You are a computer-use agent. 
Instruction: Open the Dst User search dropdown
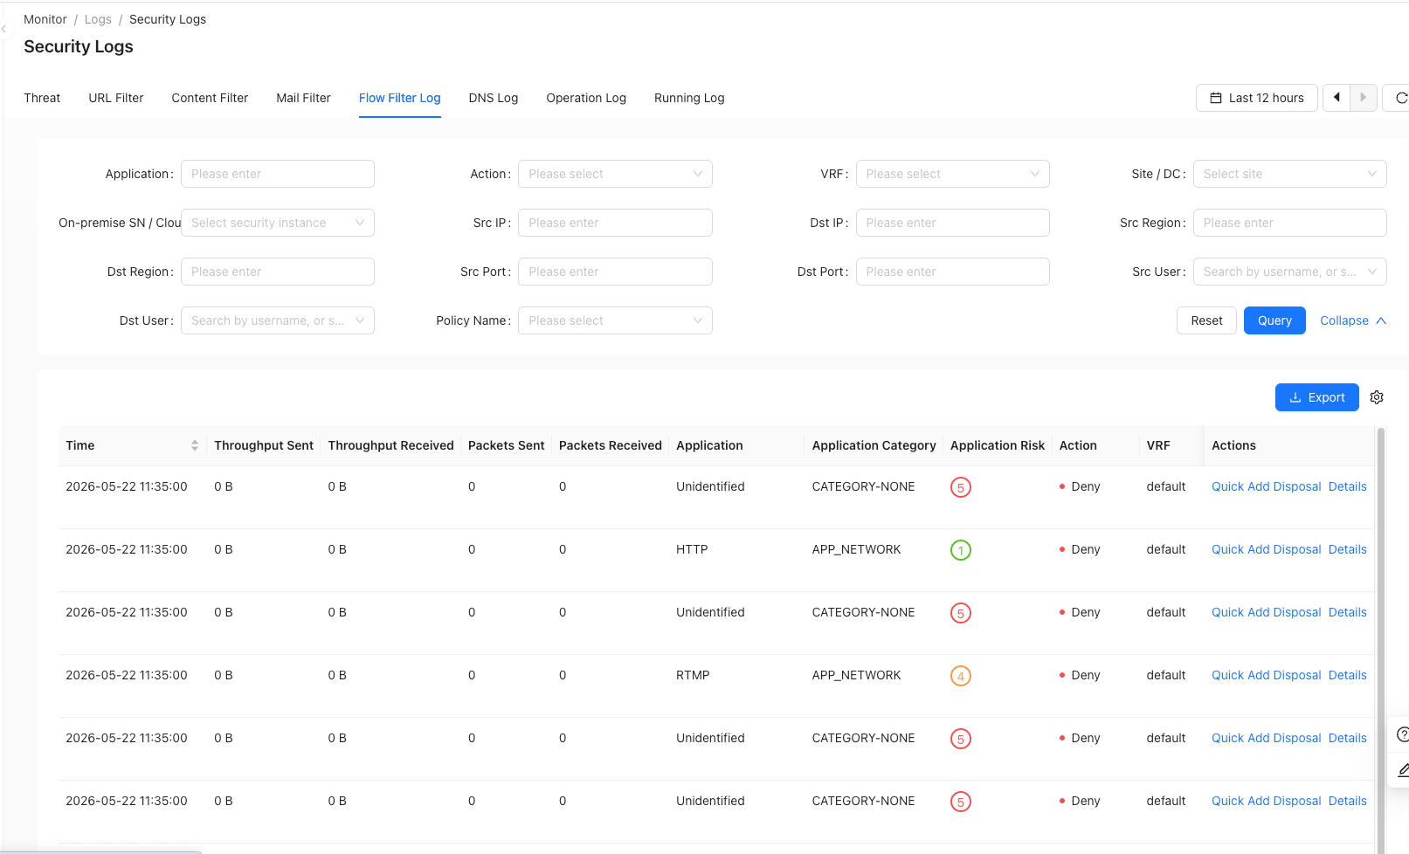point(278,320)
